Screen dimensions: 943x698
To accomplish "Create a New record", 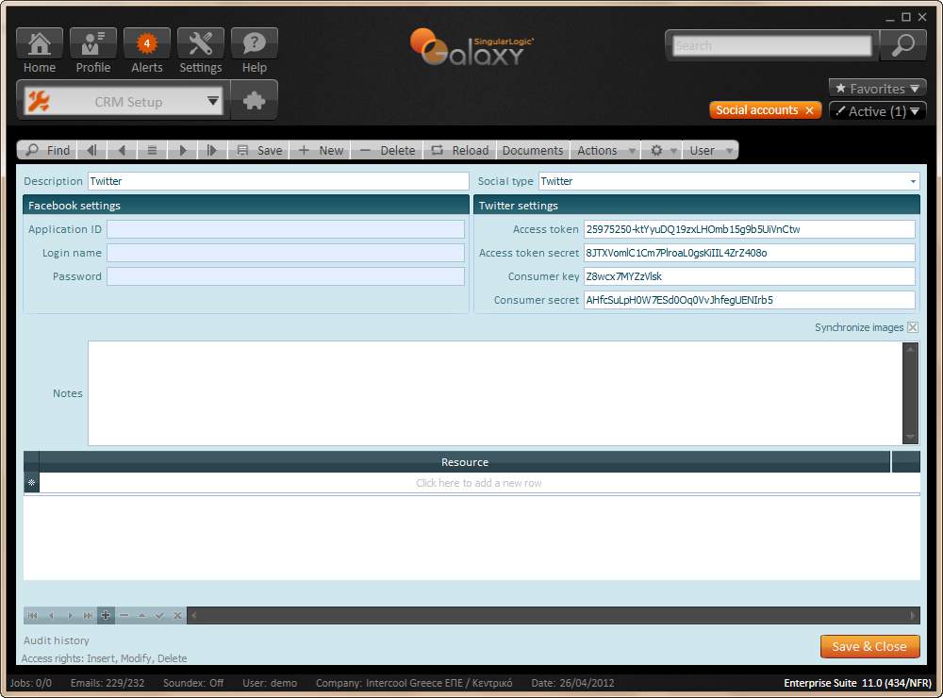I will tap(321, 150).
